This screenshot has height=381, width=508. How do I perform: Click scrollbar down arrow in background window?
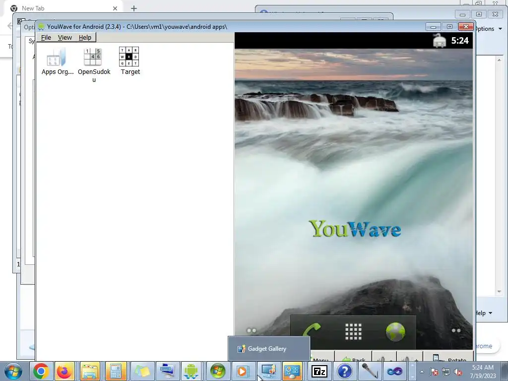point(499,292)
